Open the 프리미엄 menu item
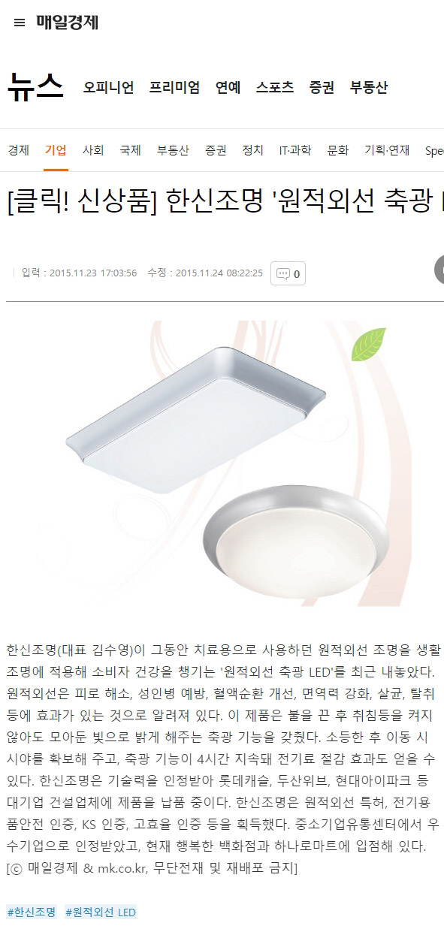 [174, 87]
